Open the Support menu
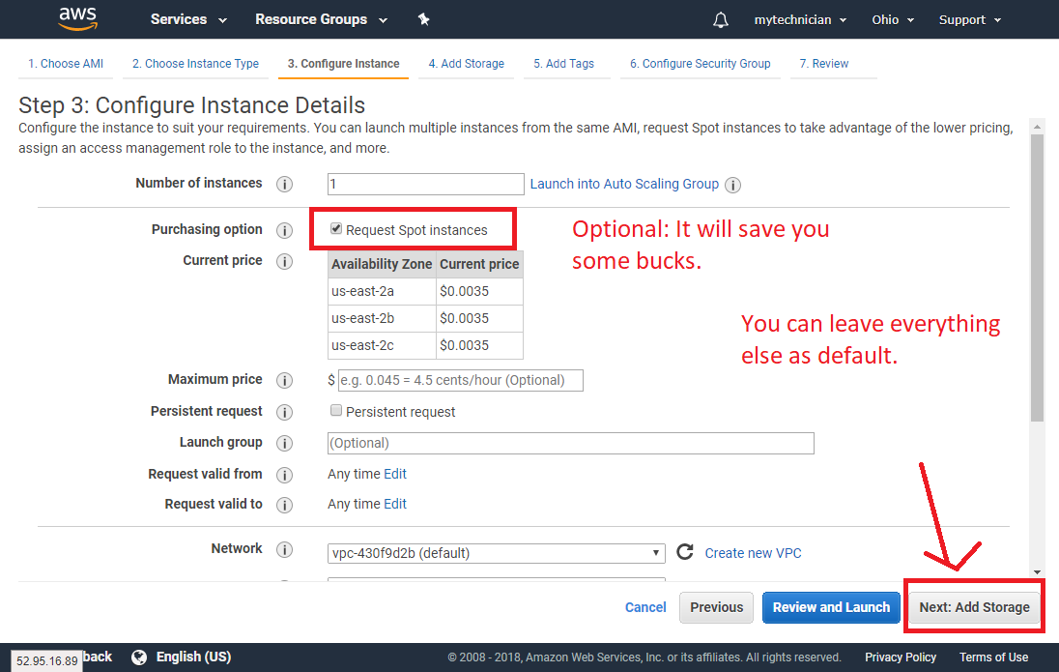Image resolution: width=1059 pixels, height=672 pixels. click(970, 20)
